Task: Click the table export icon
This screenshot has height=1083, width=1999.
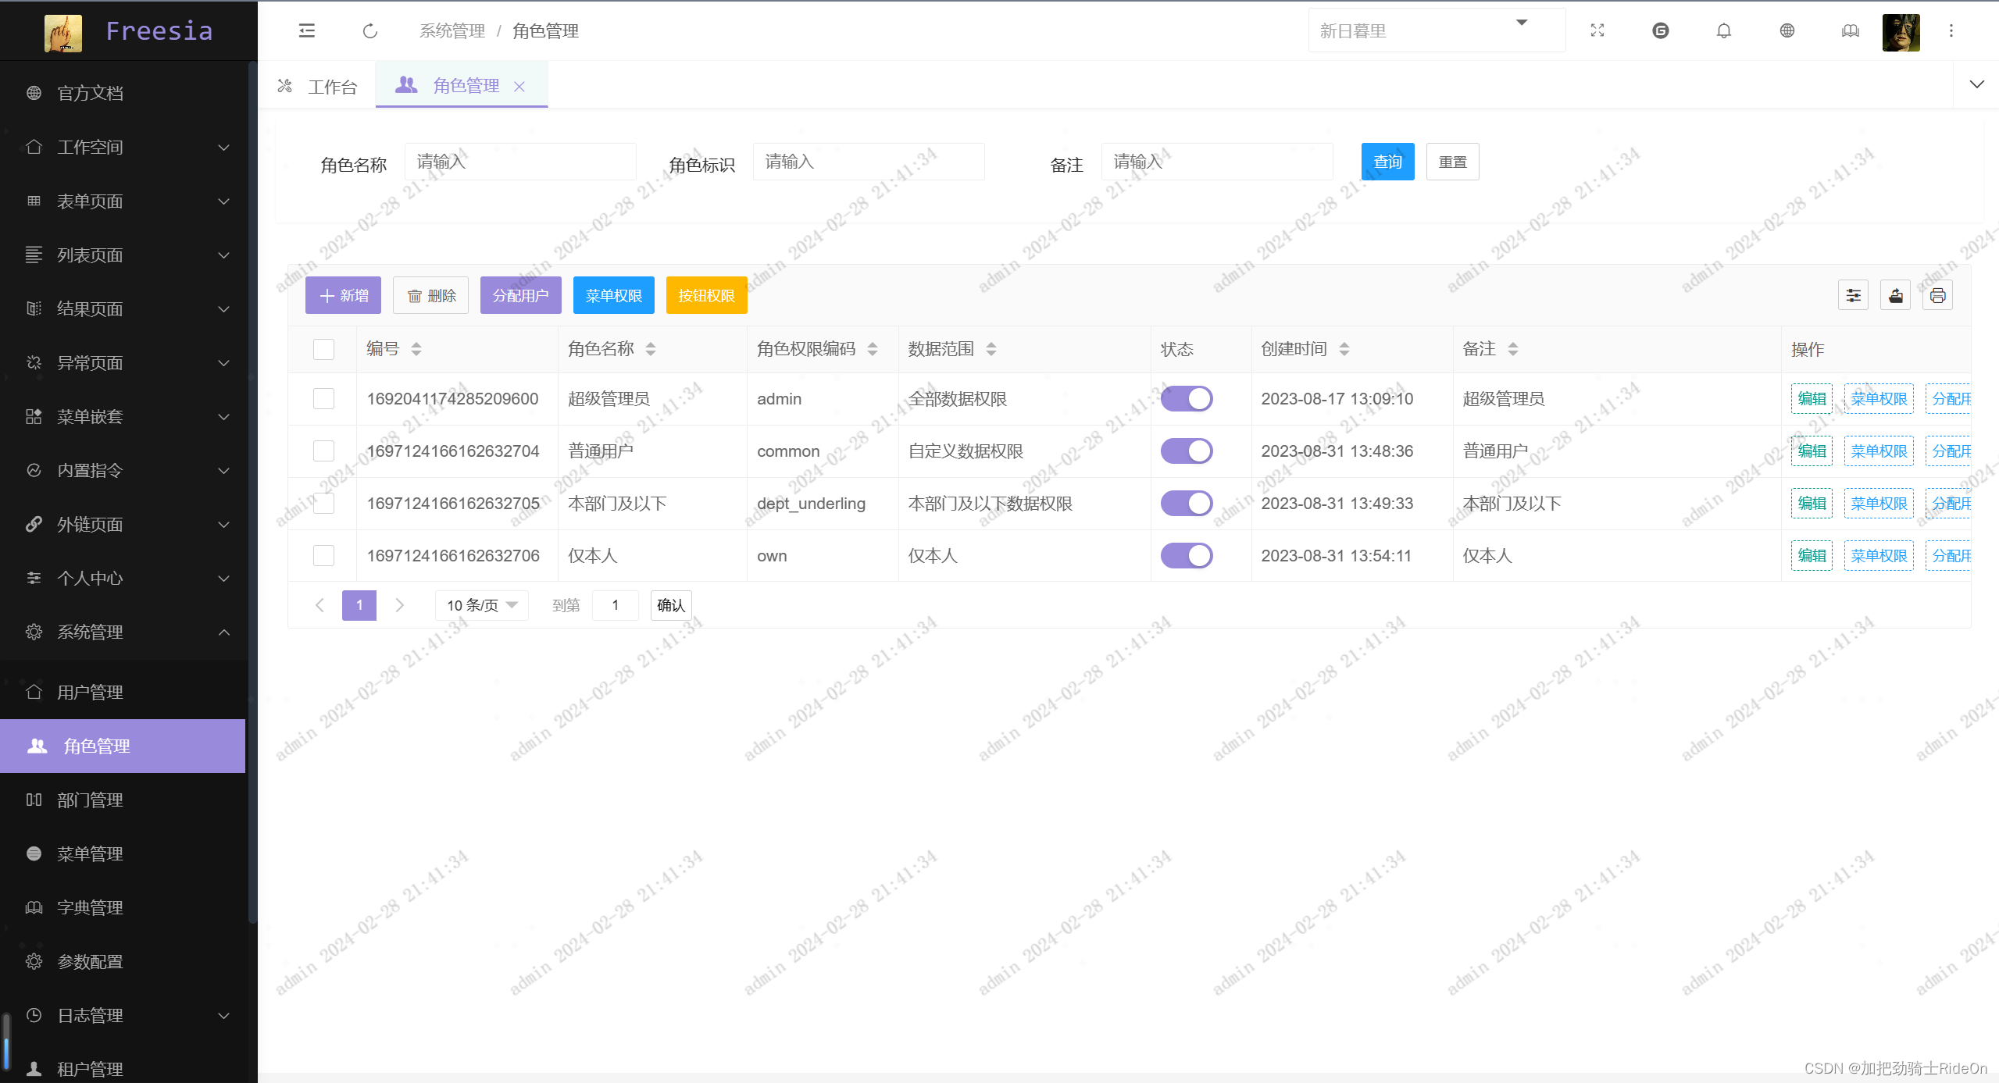Action: point(1896,295)
